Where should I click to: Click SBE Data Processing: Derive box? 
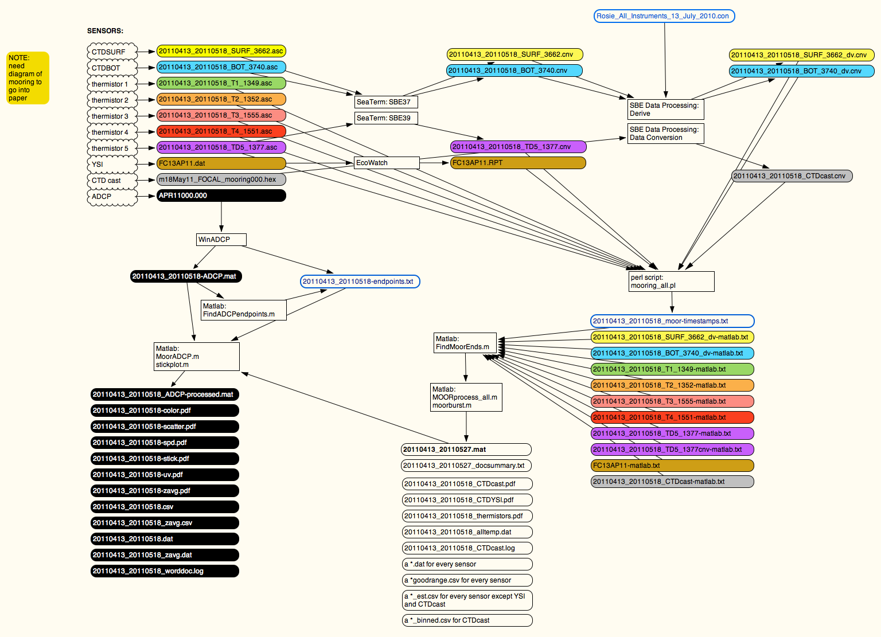click(665, 110)
